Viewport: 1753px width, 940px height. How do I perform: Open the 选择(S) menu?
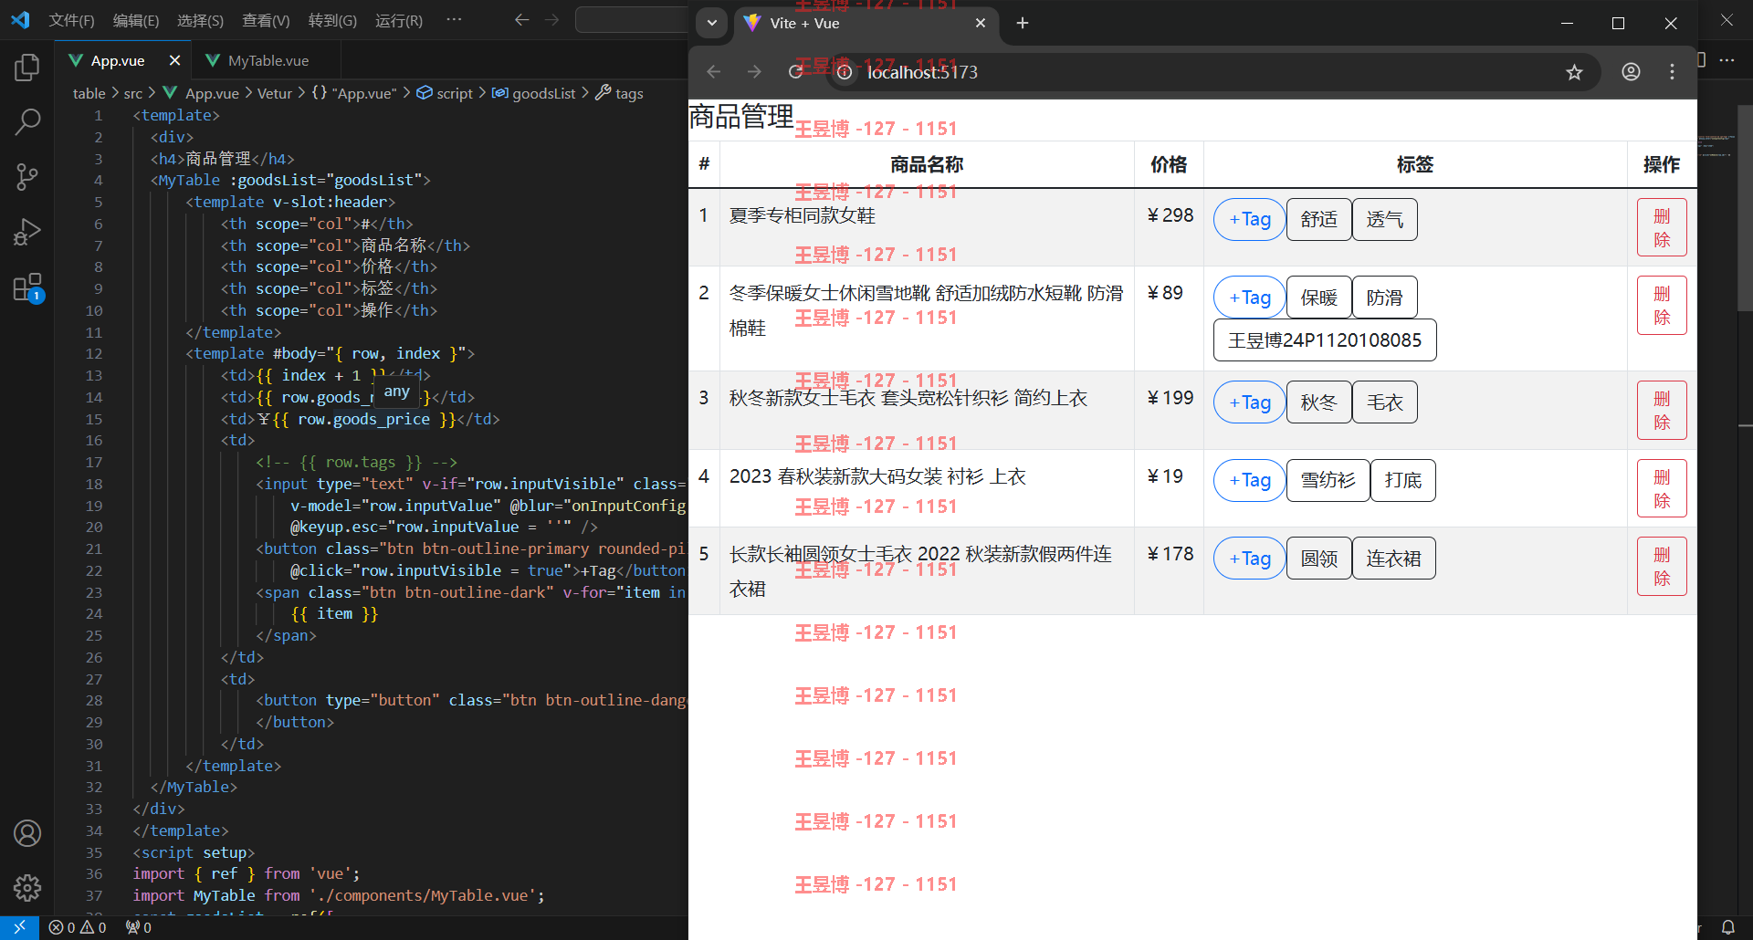pyautogui.click(x=200, y=20)
